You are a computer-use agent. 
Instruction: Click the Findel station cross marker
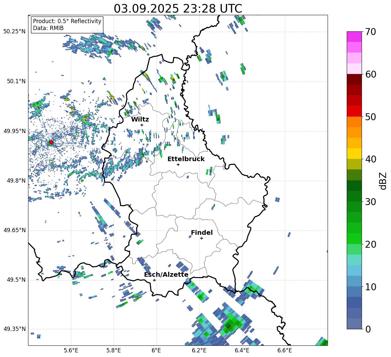point(201,238)
